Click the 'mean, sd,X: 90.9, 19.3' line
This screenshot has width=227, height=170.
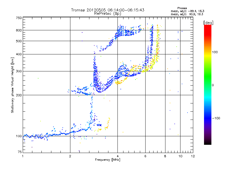(187, 14)
